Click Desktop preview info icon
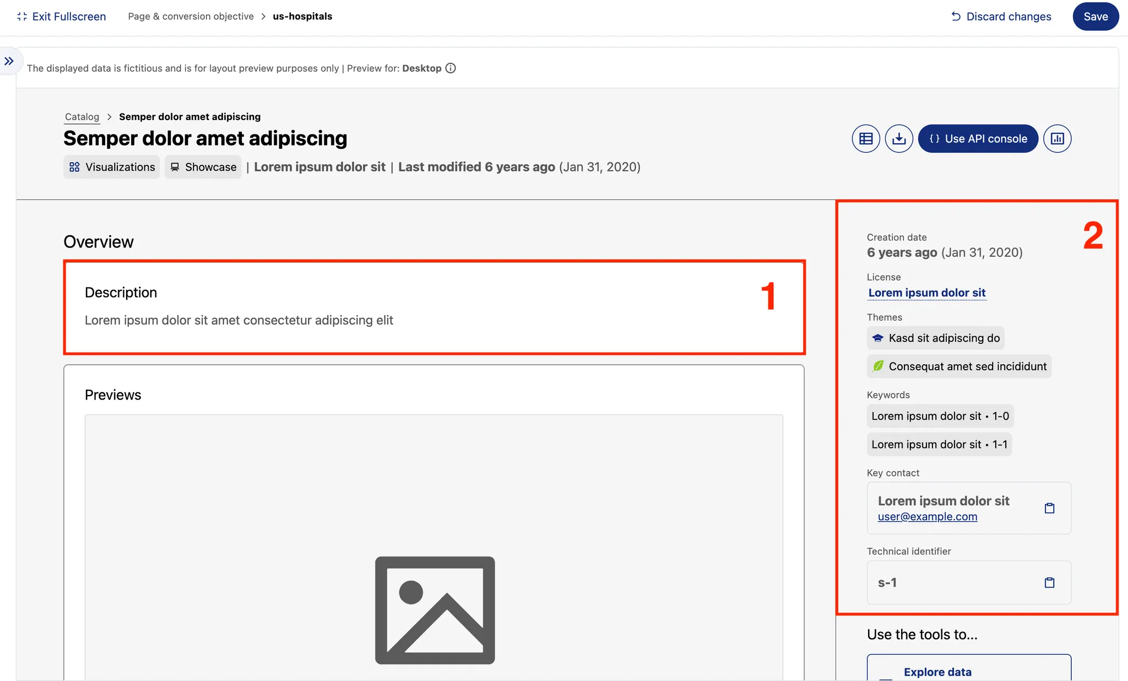The image size is (1128, 681). pyautogui.click(x=451, y=68)
